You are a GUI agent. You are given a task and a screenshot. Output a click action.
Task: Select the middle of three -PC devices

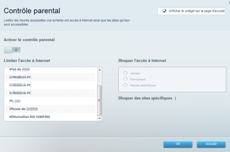26,85
